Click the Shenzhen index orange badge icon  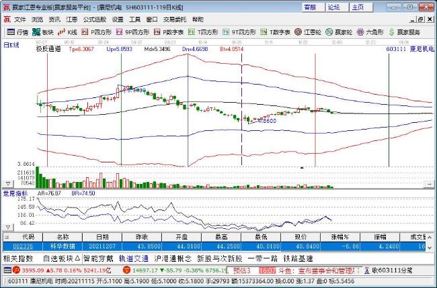pyautogui.click(x=126, y=270)
